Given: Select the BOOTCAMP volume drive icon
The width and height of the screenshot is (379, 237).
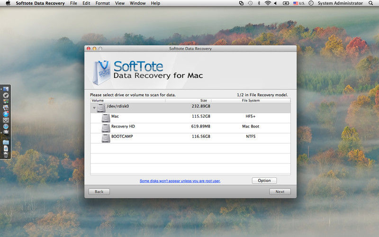Looking at the screenshot, I should (x=106, y=138).
